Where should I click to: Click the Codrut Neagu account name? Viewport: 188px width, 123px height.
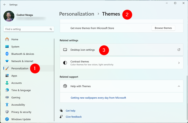[25, 15]
